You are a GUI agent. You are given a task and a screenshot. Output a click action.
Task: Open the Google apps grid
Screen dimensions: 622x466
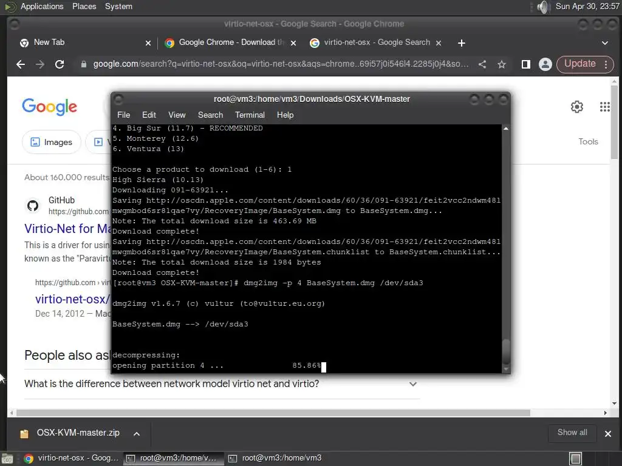605,107
